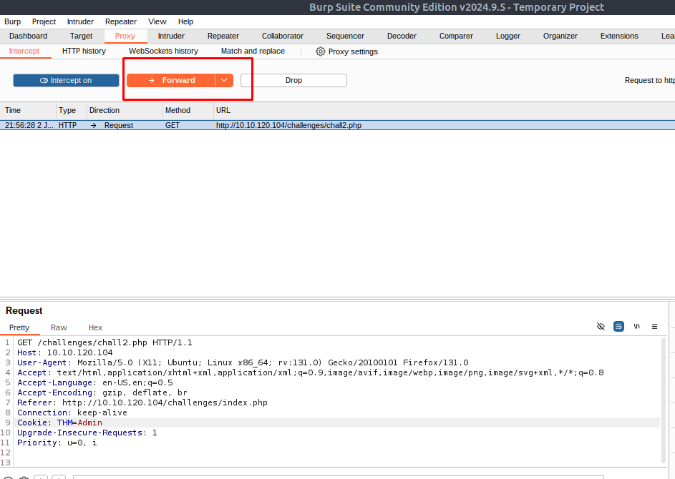Click the Host header line
Screen dimensions: 675x479
pyautogui.click(x=65, y=352)
